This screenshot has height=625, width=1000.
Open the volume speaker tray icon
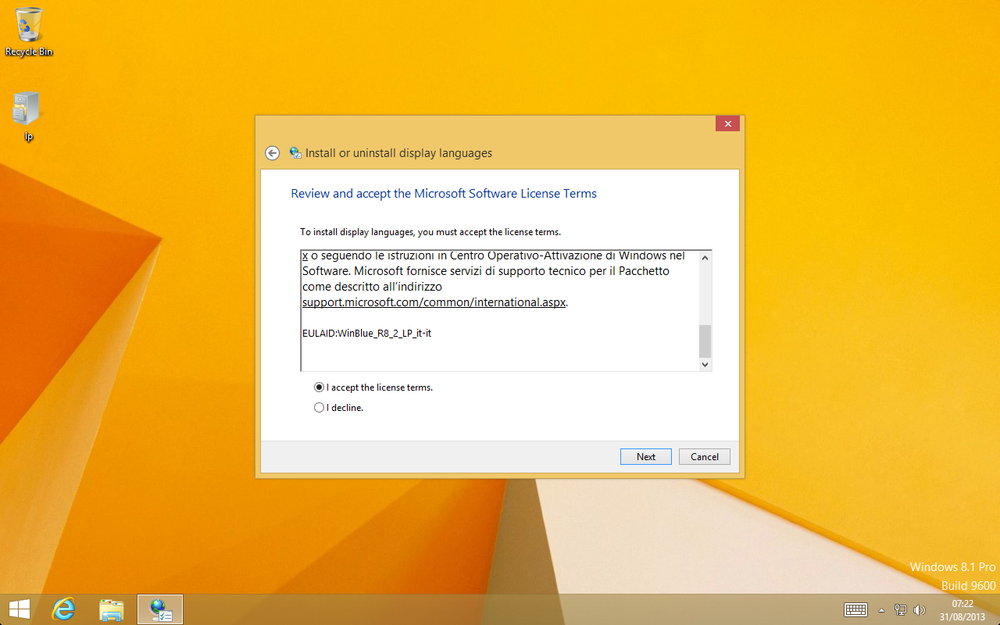point(919,610)
